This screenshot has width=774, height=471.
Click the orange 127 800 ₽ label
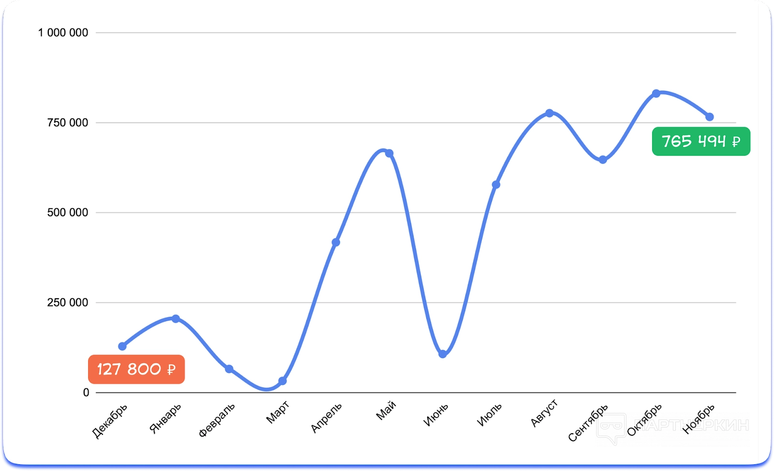pyautogui.click(x=136, y=369)
